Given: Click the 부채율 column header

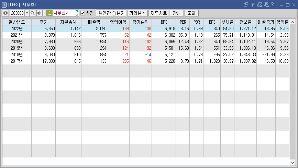Looking at the screenshot, I should [x=228, y=22].
